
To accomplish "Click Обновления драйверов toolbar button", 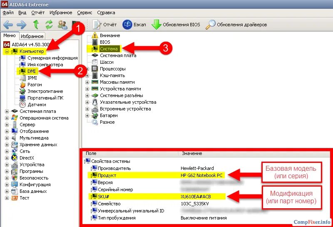I will pyautogui.click(x=236, y=25).
